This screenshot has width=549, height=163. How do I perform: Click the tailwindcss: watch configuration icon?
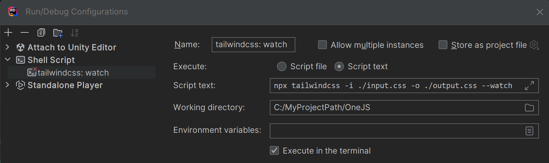(32, 72)
